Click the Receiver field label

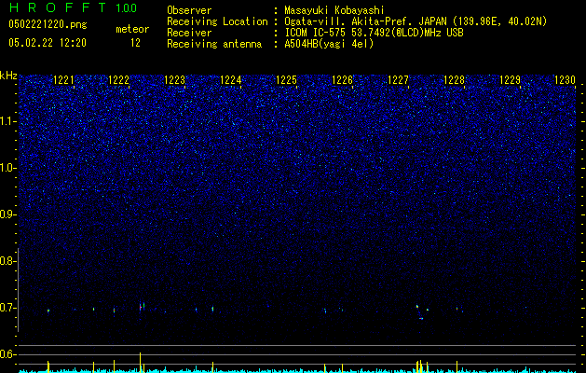click(x=189, y=33)
